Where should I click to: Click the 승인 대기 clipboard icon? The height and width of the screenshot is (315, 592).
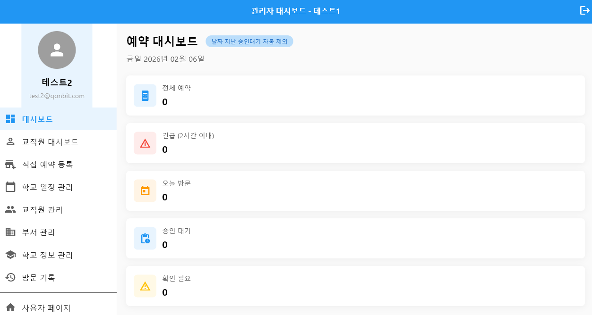[145, 239]
